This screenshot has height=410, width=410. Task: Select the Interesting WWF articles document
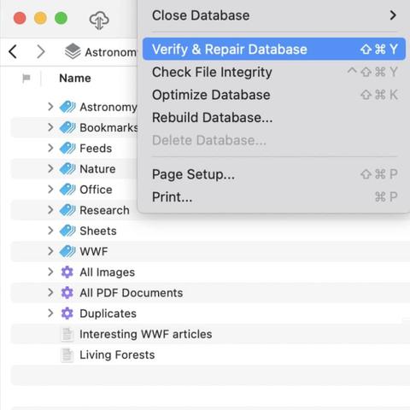tap(145, 334)
